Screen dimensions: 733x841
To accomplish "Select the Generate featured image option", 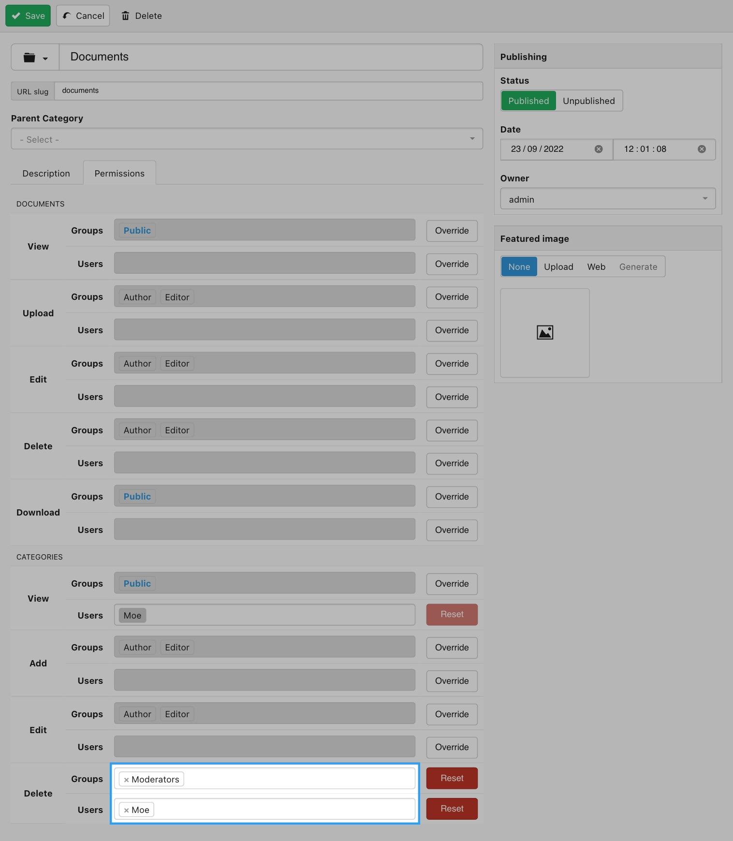I will pyautogui.click(x=638, y=266).
